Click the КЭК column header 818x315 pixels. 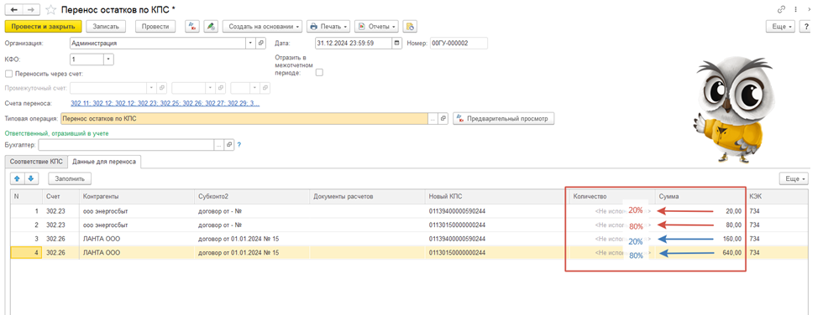(x=779, y=196)
